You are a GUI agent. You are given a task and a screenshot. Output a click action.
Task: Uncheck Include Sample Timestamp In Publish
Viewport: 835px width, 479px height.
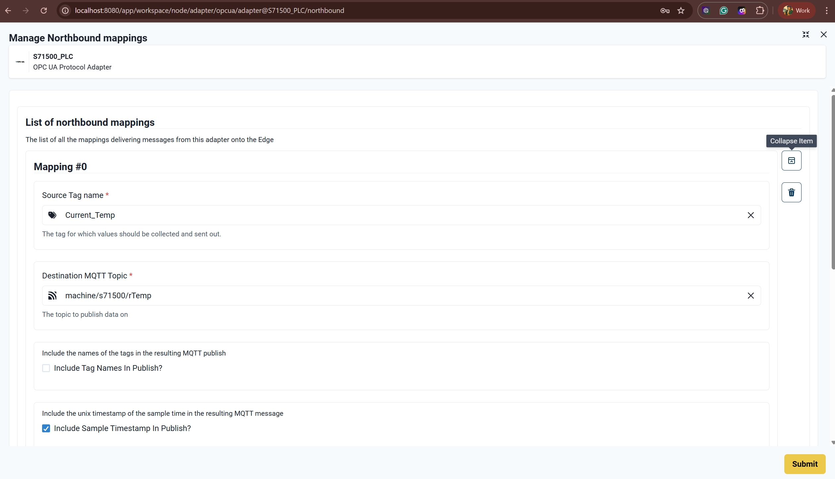(x=46, y=428)
